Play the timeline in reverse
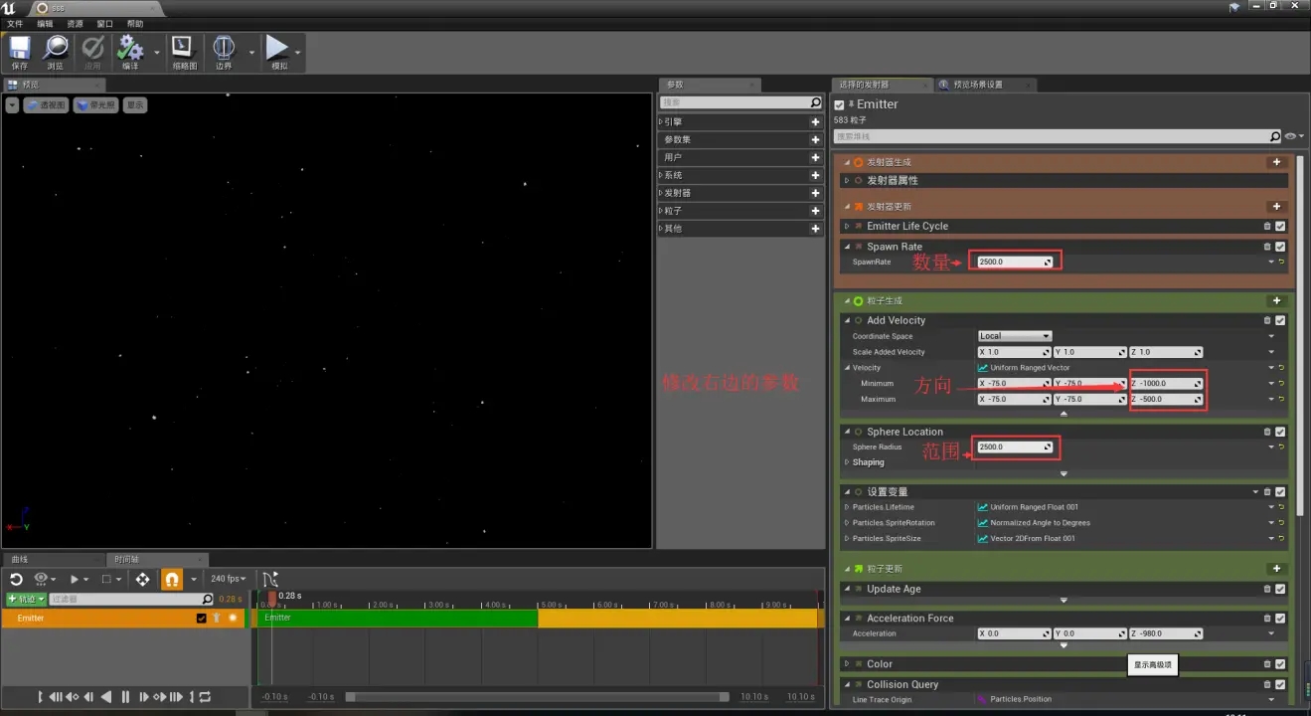 [106, 697]
